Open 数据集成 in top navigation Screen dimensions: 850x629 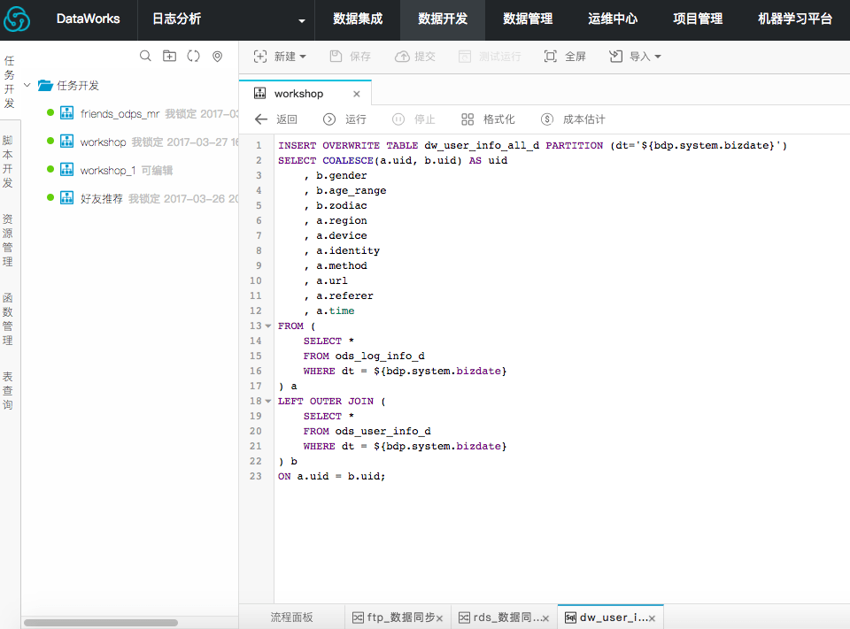(x=358, y=19)
